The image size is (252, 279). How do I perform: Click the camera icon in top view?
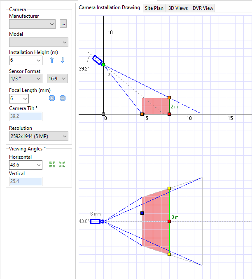click(x=96, y=221)
